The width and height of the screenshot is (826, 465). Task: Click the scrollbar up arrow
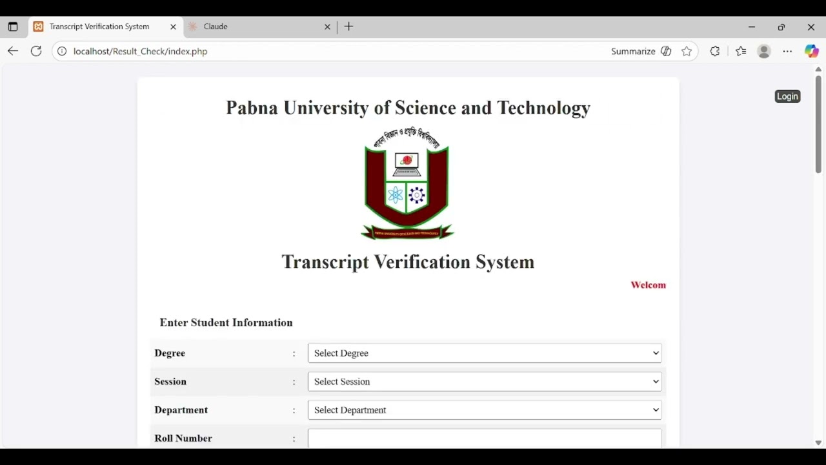click(x=818, y=69)
